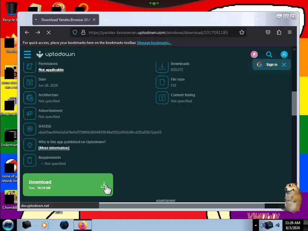Select the Firefox desktop shortcut
The width and height of the screenshot is (308, 231).
tap(11, 44)
